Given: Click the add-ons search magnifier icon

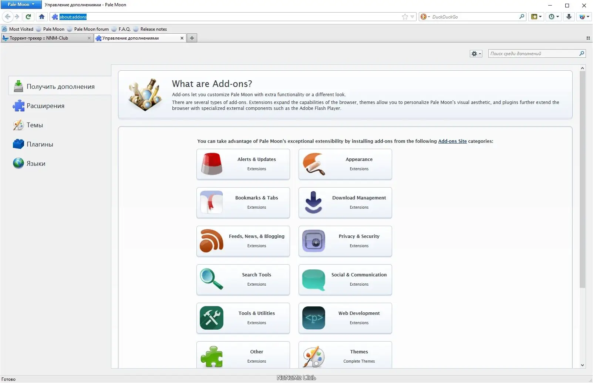Looking at the screenshot, I should [582, 54].
